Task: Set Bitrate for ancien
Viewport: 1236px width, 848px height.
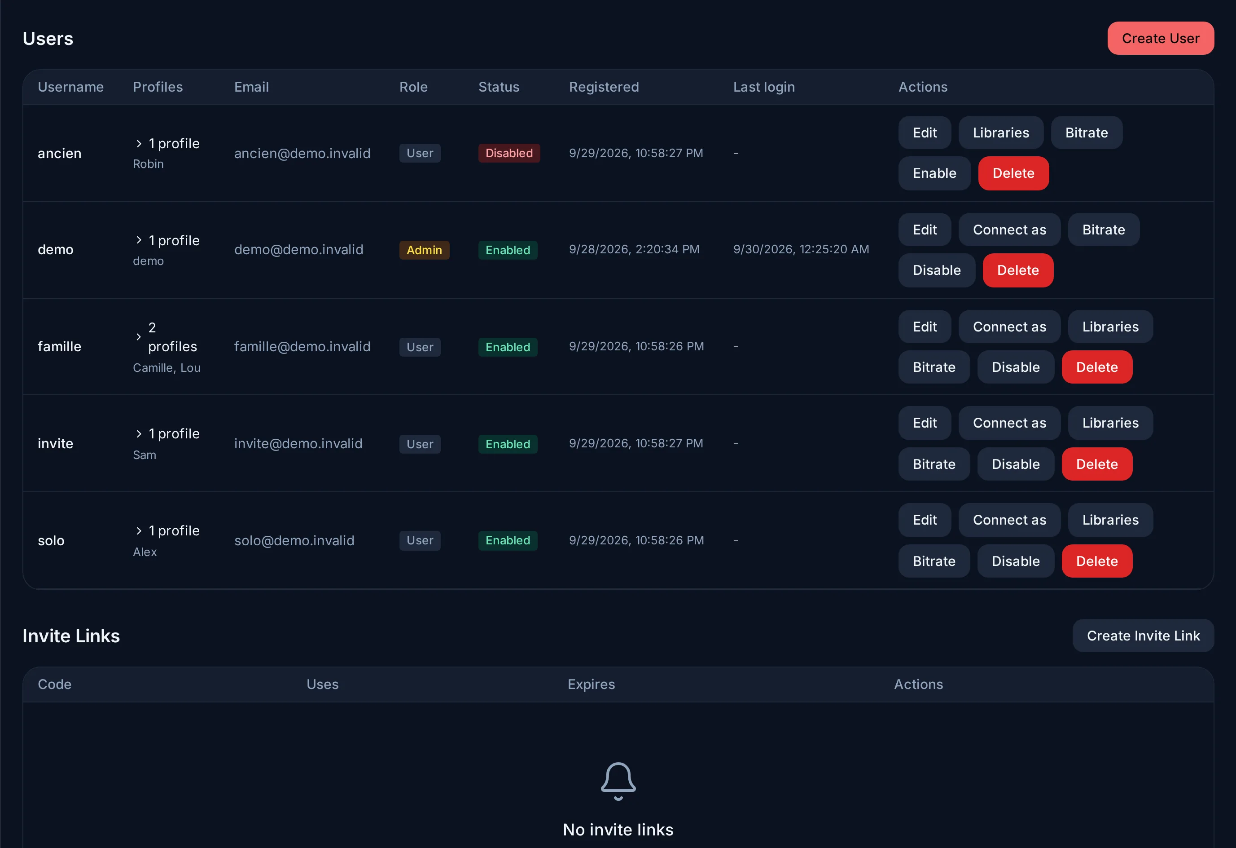Action: [x=1086, y=132]
